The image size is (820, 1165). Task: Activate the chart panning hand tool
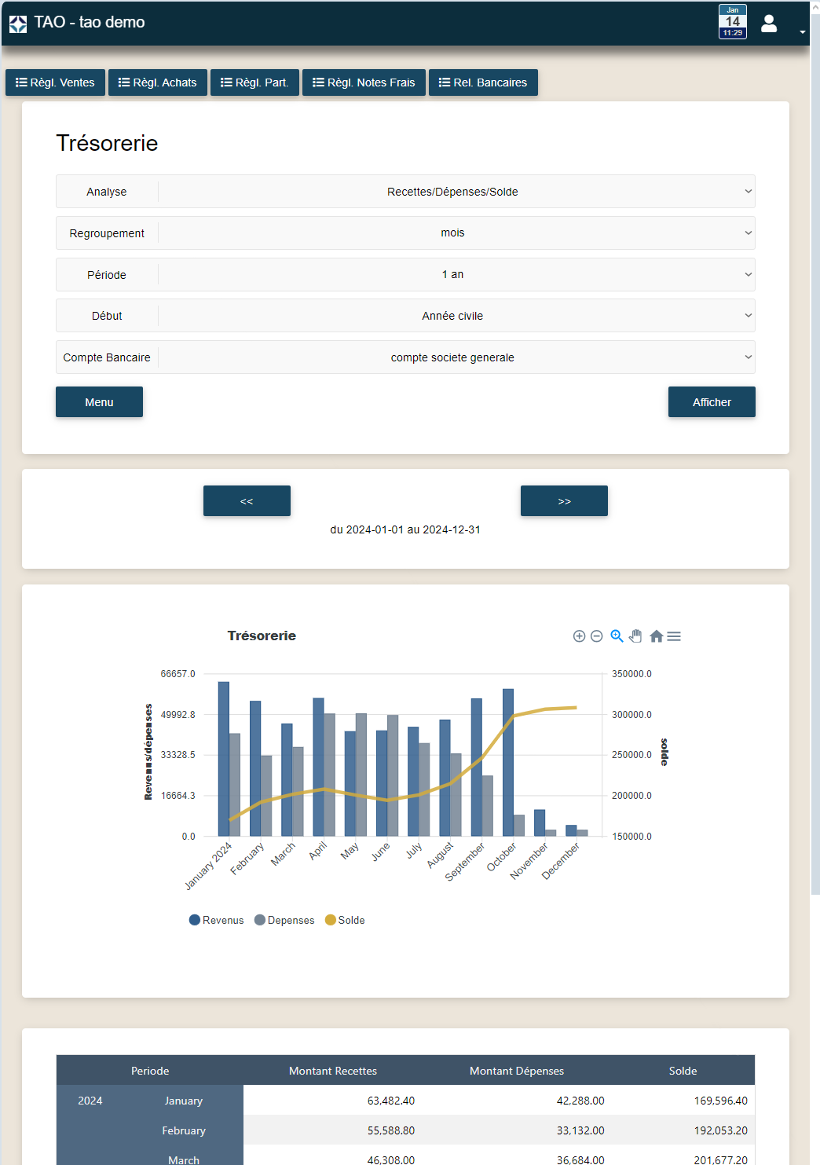pyautogui.click(x=635, y=636)
